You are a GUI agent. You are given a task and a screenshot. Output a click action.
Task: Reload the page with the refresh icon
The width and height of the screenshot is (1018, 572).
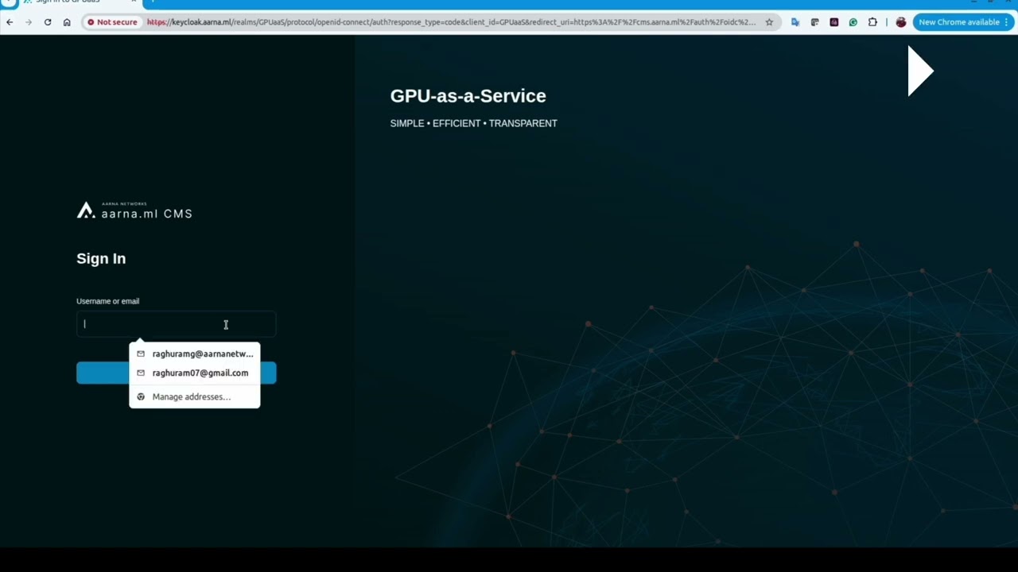tap(48, 22)
